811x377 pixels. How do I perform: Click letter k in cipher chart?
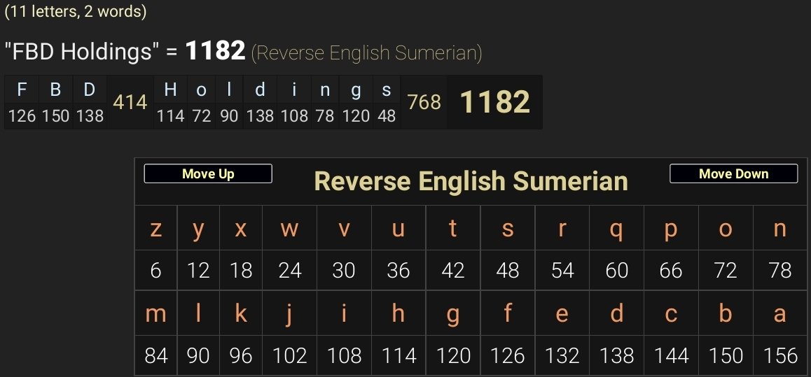(240, 313)
